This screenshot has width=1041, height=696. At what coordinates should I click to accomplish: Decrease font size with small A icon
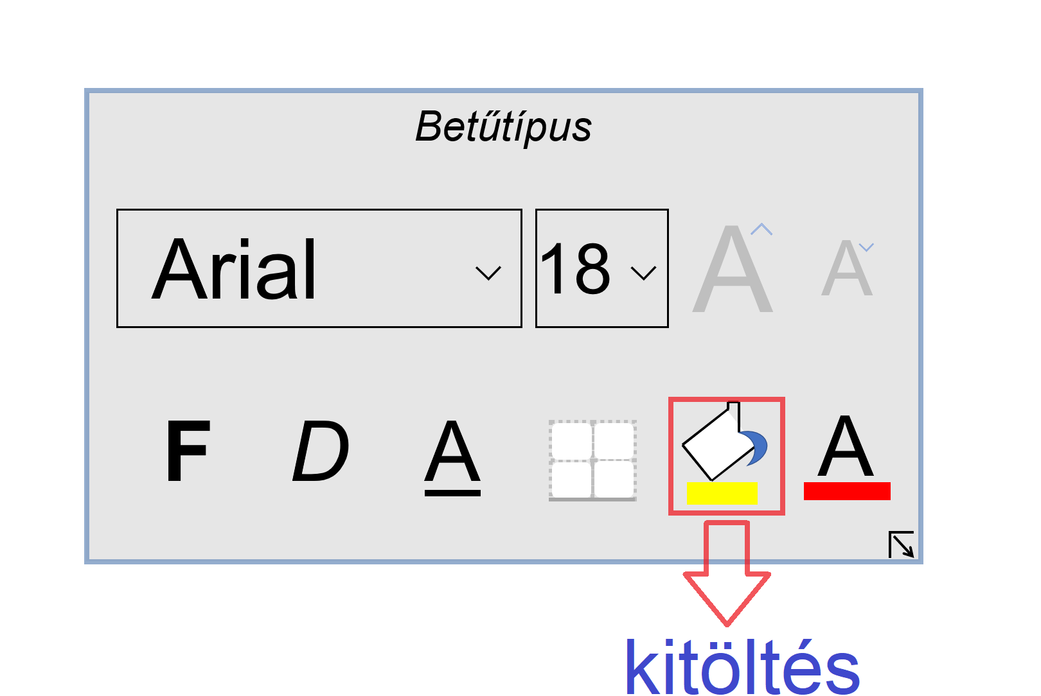tap(848, 268)
